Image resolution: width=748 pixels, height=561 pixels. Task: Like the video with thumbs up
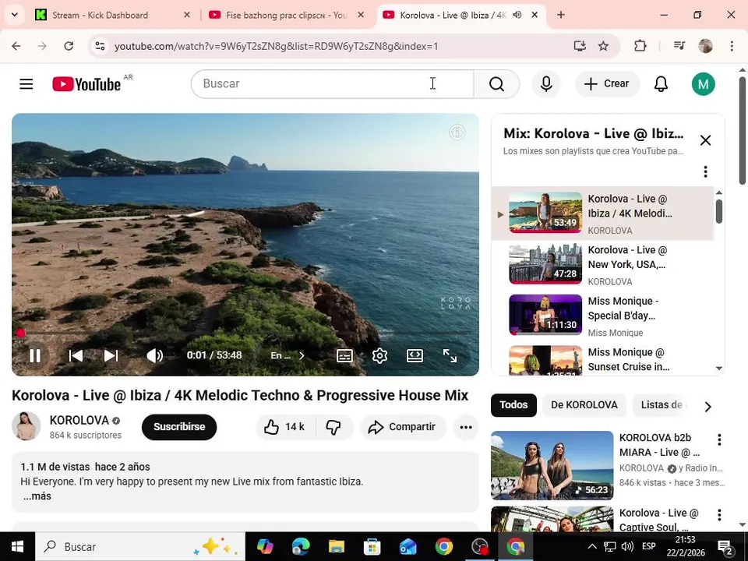tap(285, 427)
